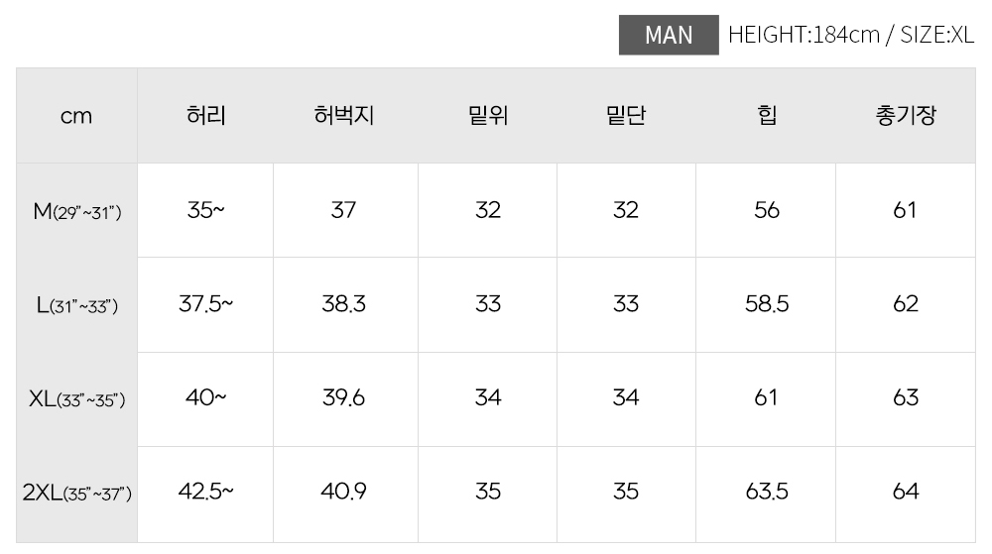The width and height of the screenshot is (992, 554).
Task: Click the 63.5 hip value cell
Action: coord(766,493)
